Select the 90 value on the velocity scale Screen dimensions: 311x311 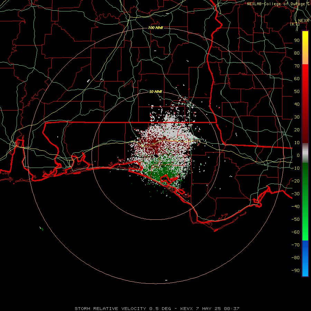click(x=297, y=40)
